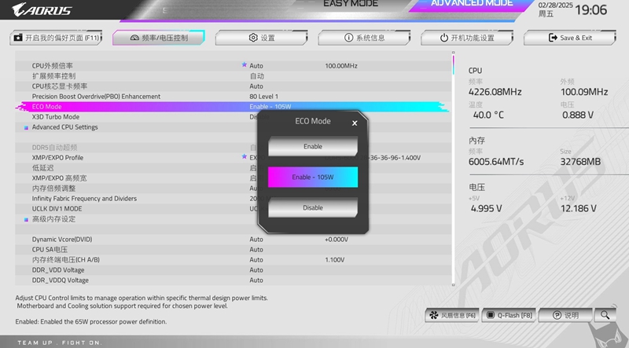
Task: Choose the Enable - 105W option
Action: (x=312, y=178)
